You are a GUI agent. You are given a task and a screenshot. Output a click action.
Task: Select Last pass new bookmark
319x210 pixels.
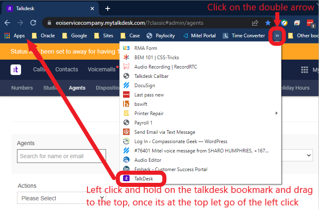(200, 95)
